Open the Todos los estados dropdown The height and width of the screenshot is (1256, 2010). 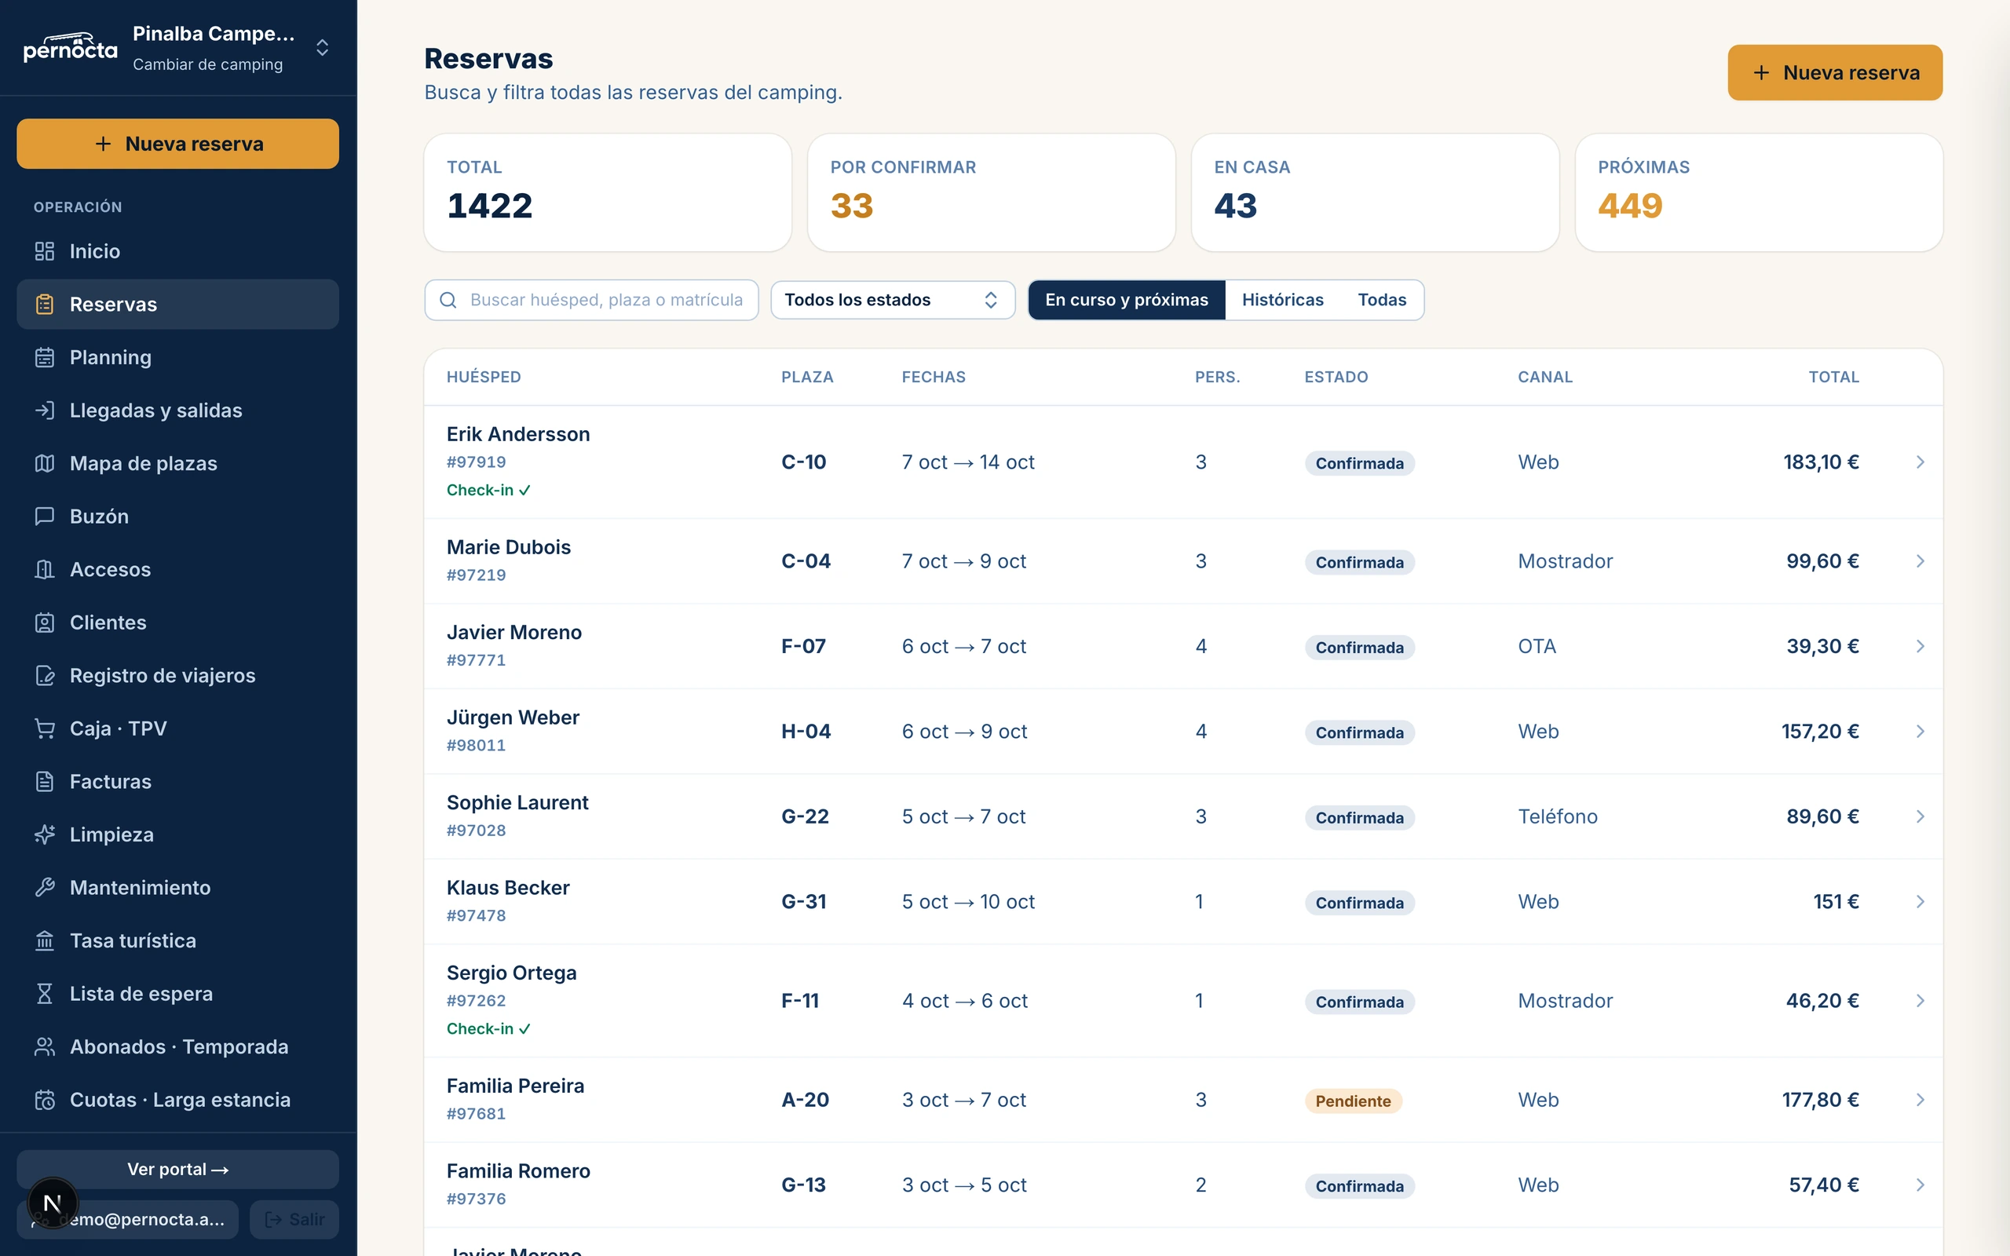point(893,300)
